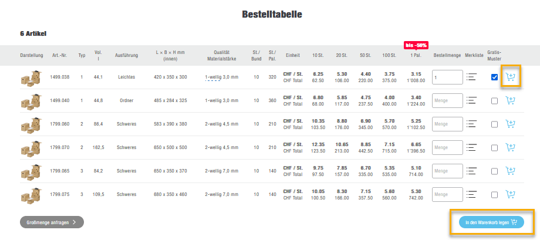Click 'In den Warenkorb legen' button

coord(491,222)
